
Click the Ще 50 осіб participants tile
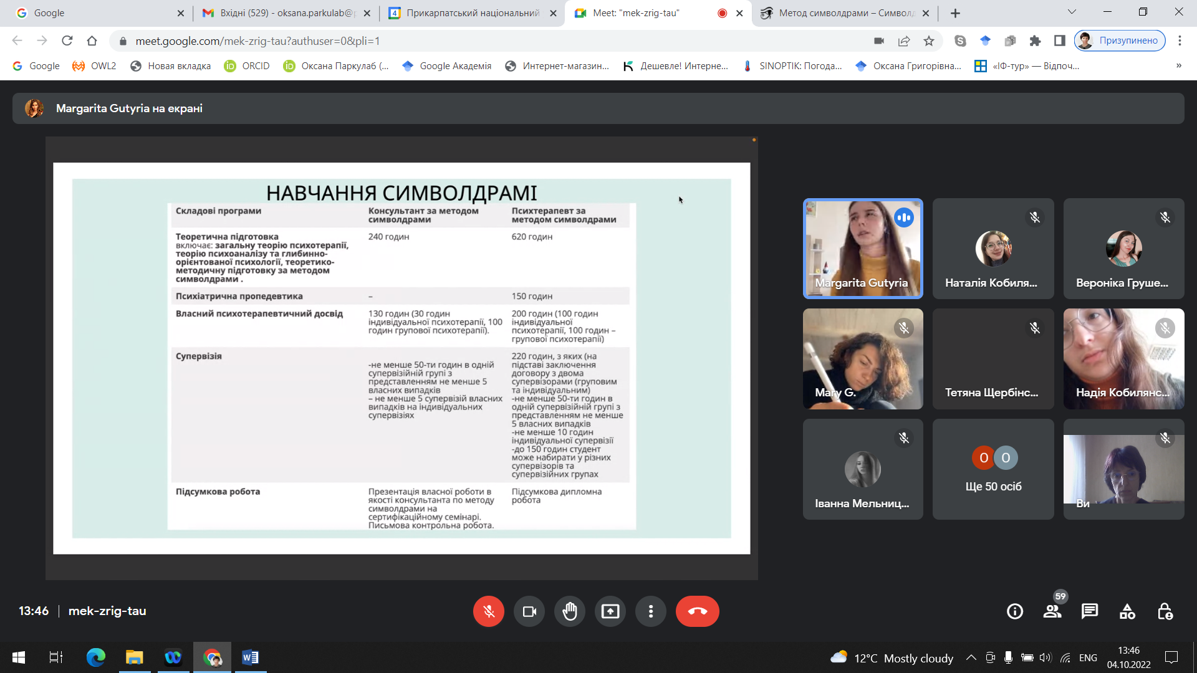[x=993, y=469]
